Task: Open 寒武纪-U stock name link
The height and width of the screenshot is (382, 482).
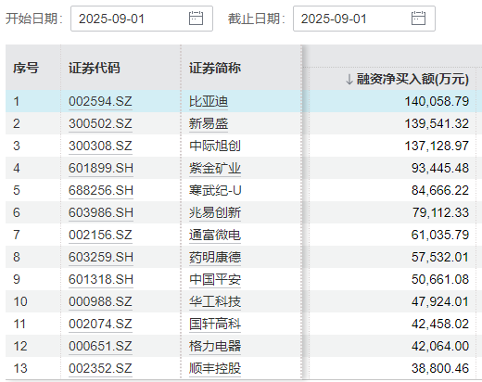Action: pyautogui.click(x=215, y=190)
